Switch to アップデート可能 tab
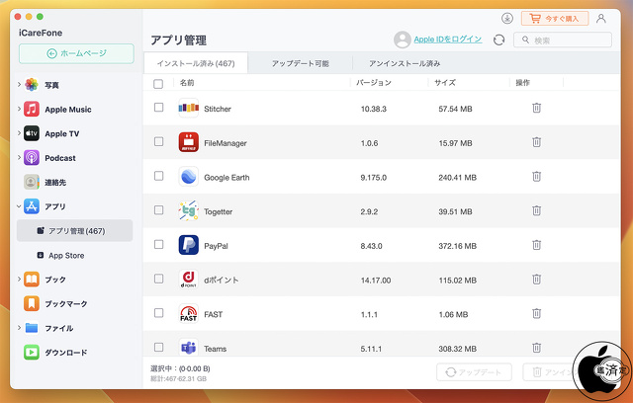This screenshot has height=403, width=633. click(300, 63)
